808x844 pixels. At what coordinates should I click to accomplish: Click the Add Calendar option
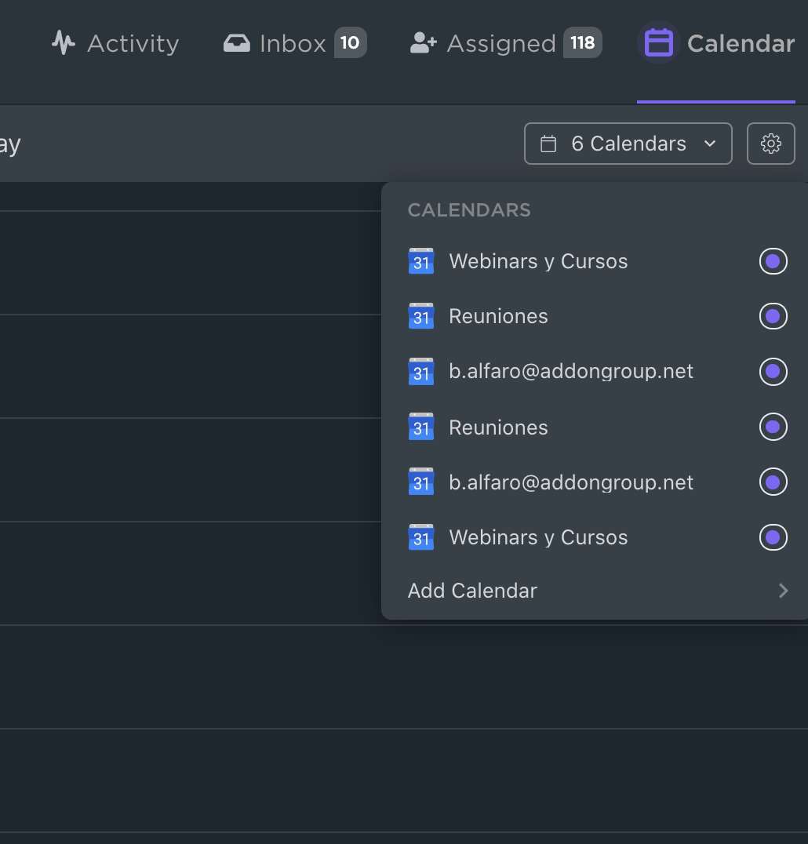pos(598,591)
